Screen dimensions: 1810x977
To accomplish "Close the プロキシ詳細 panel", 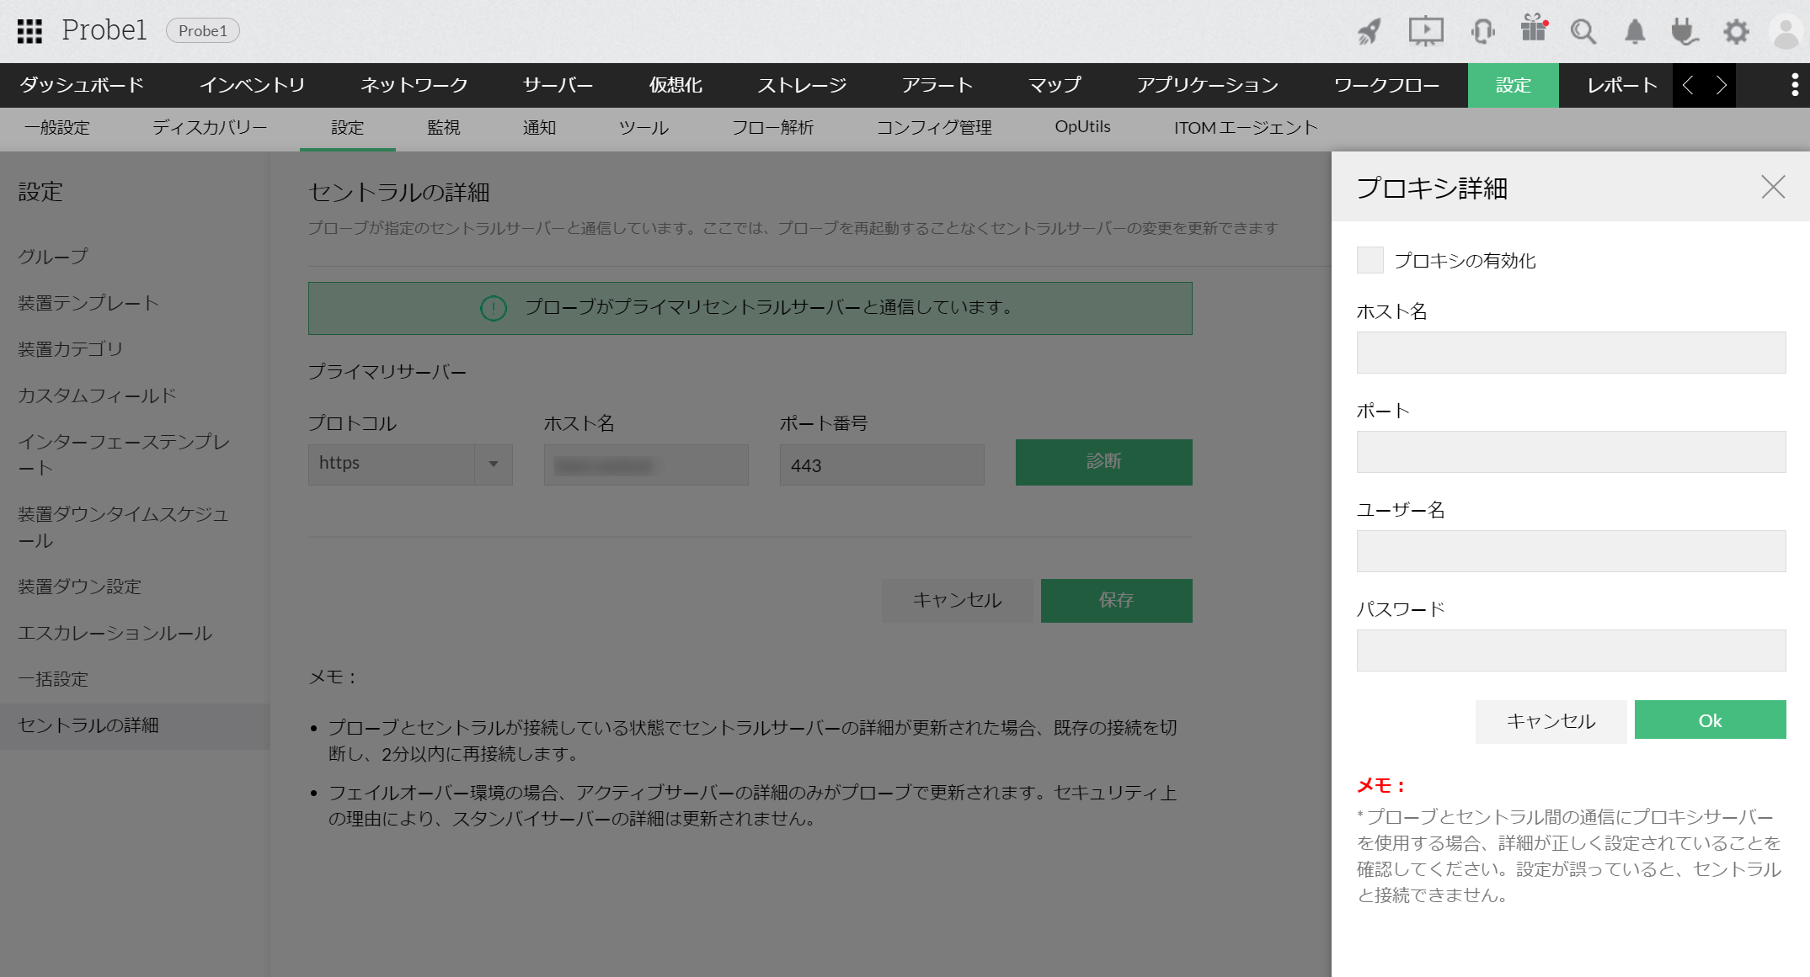I will tap(1773, 187).
